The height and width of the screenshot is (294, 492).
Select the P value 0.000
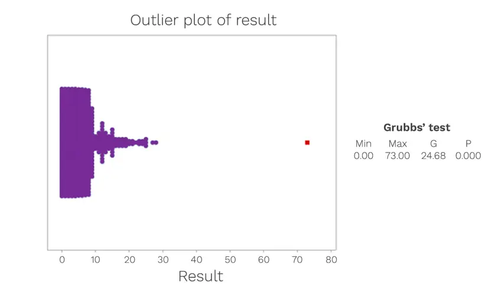(x=468, y=156)
